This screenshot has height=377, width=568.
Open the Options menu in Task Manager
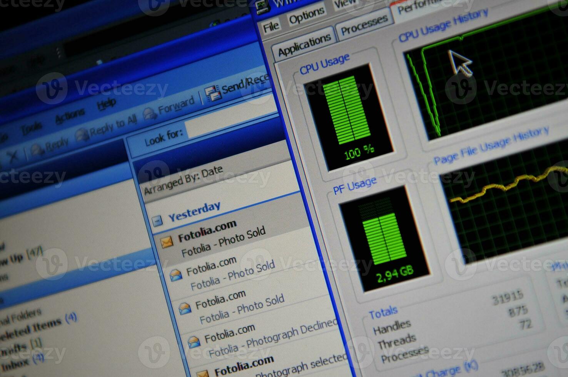tap(307, 17)
